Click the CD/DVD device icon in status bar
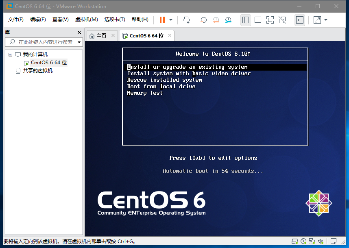 click(x=303, y=241)
